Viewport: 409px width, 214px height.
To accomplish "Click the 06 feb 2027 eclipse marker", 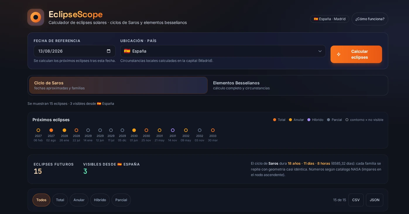I will (38, 130).
